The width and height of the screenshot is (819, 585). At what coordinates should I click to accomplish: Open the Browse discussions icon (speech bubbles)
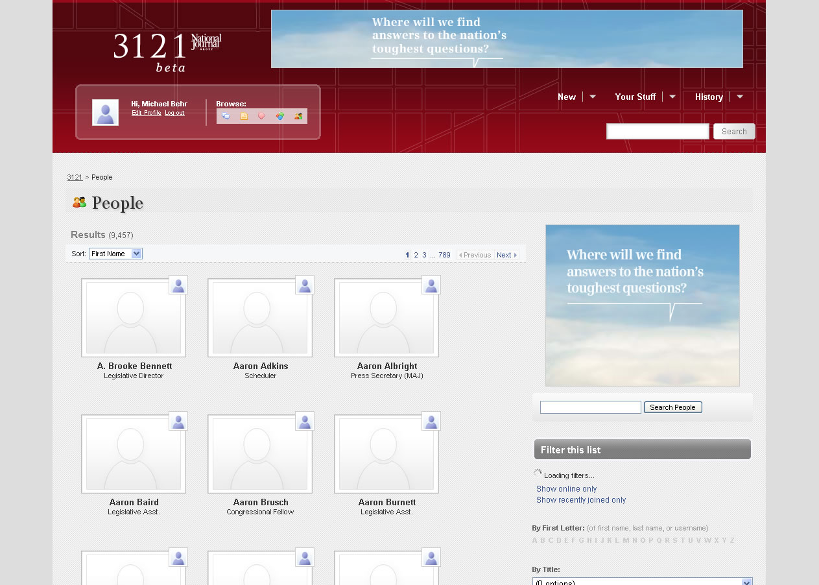pos(226,116)
